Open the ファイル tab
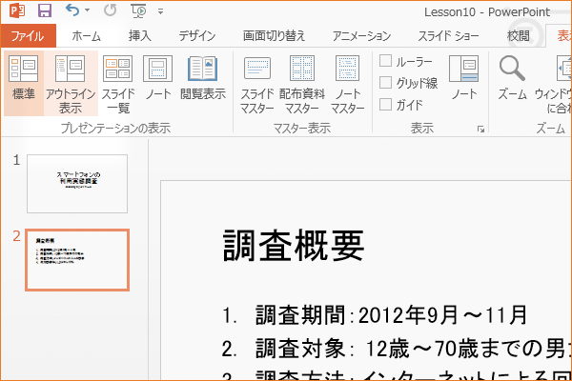572x381 pixels. coord(28,36)
